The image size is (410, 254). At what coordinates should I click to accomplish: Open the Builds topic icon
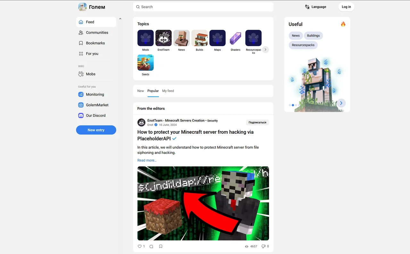tap(199, 38)
